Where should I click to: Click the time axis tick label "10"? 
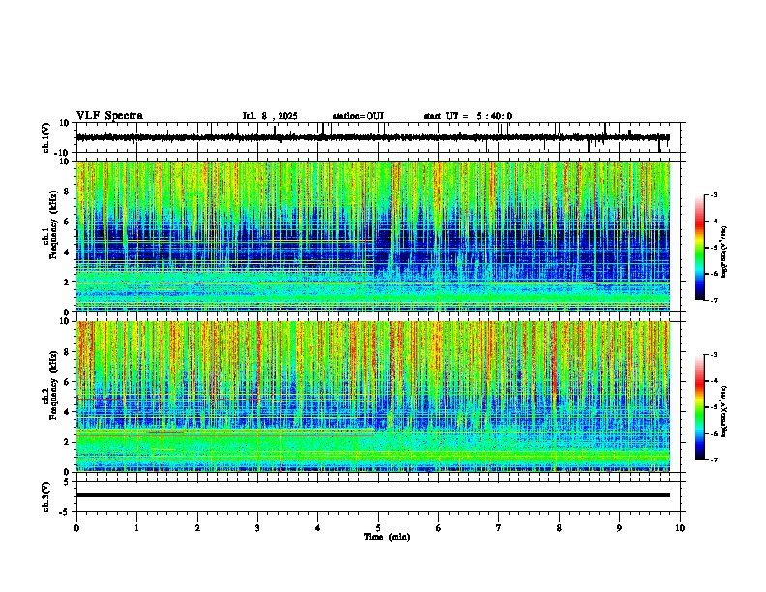pos(680,528)
